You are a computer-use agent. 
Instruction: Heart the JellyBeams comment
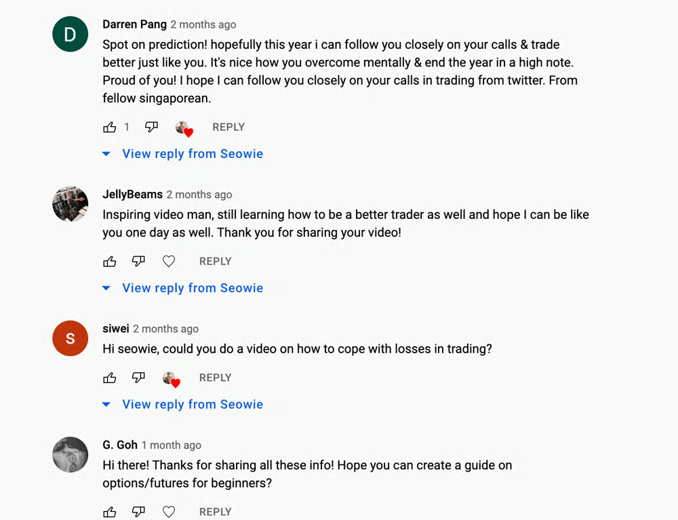coord(169,262)
